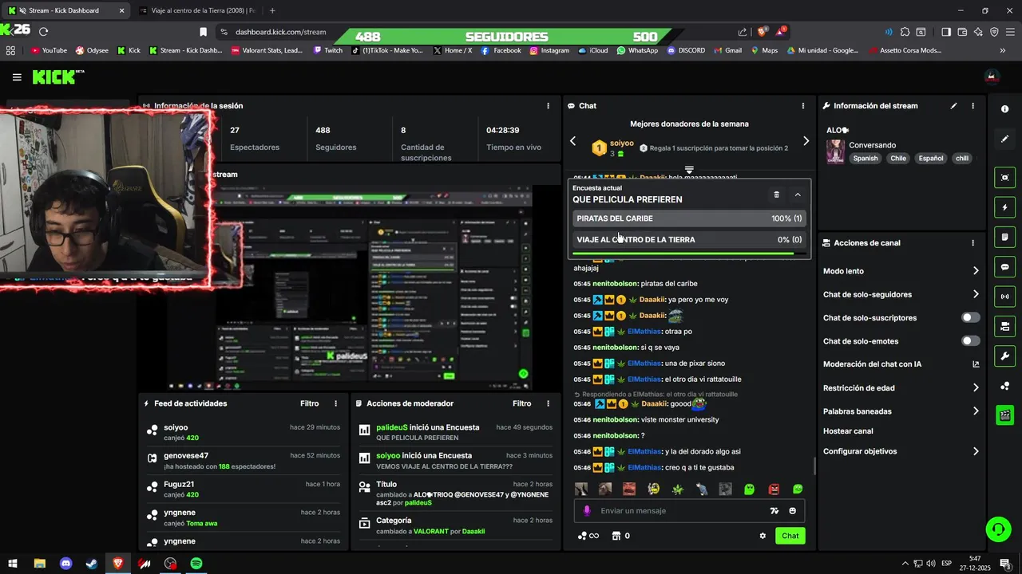
Task: Click the chat scrollbar
Action: click(814, 466)
